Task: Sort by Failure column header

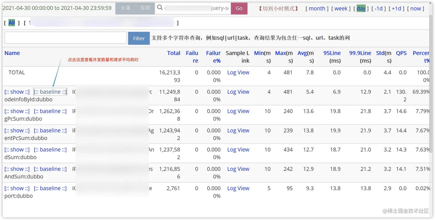Action: point(192,57)
